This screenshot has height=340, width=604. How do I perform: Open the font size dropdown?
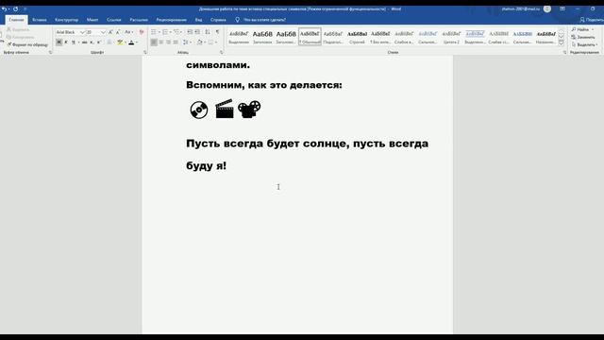point(103,32)
